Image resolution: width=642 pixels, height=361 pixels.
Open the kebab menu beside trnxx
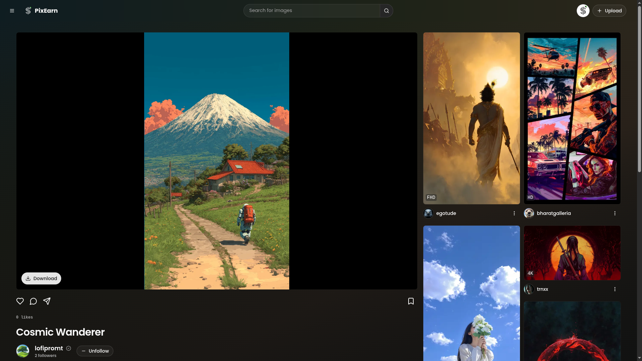615,289
